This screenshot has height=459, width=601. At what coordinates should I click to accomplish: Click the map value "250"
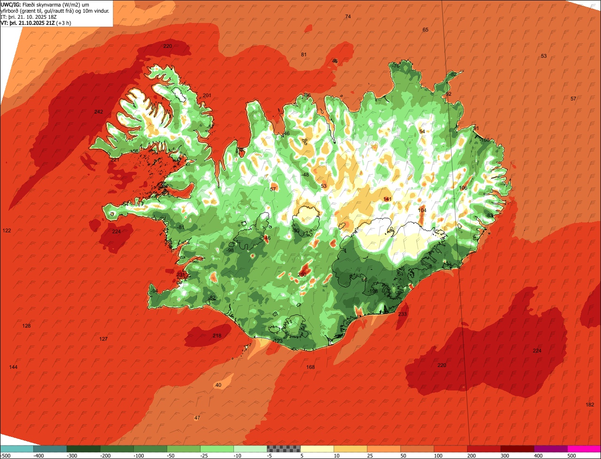[x=302, y=275]
